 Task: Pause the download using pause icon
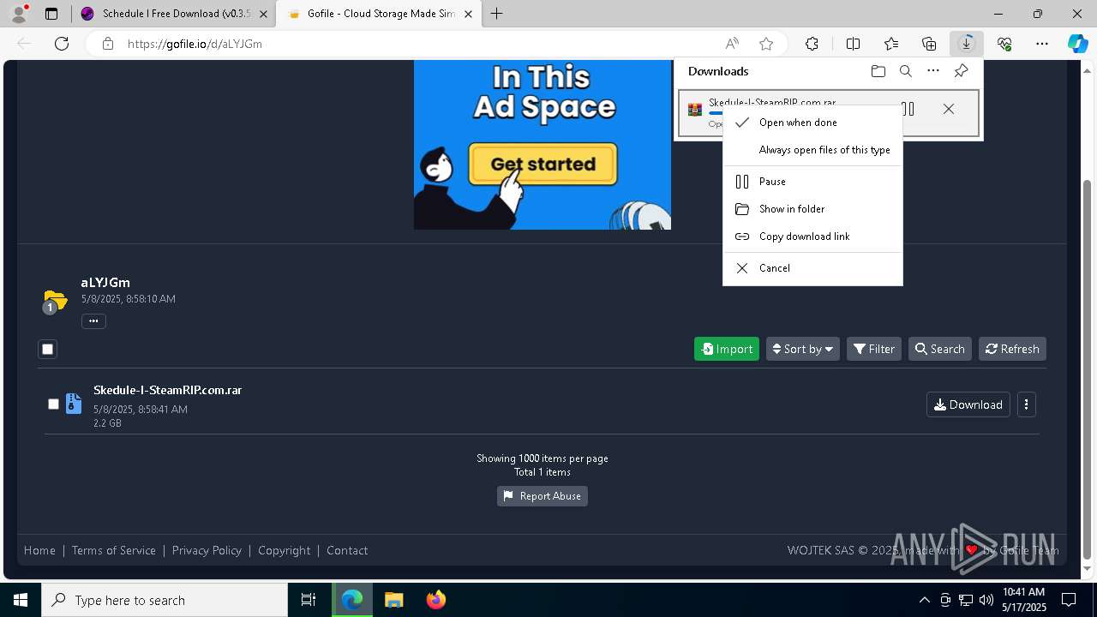coord(908,109)
